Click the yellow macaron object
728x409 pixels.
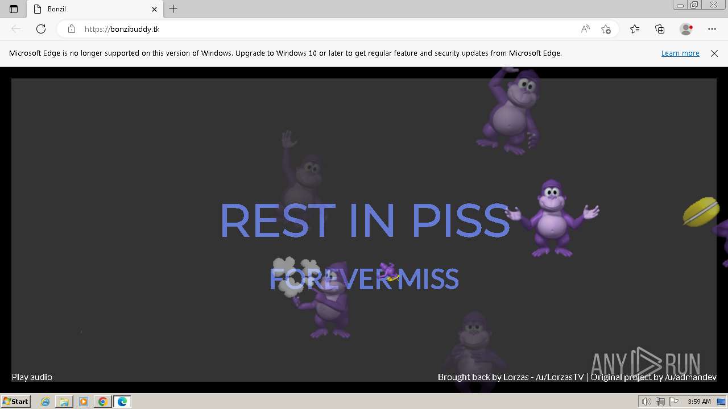point(701,212)
